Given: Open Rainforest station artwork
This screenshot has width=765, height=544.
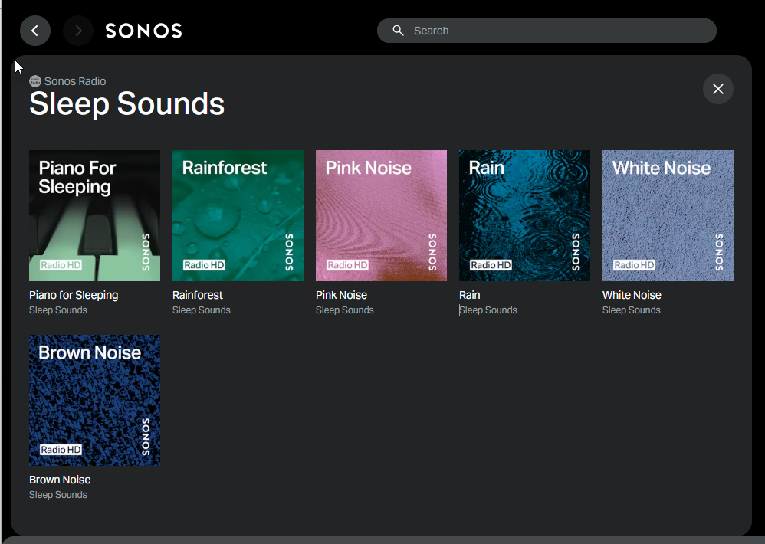Looking at the screenshot, I should click(x=238, y=215).
